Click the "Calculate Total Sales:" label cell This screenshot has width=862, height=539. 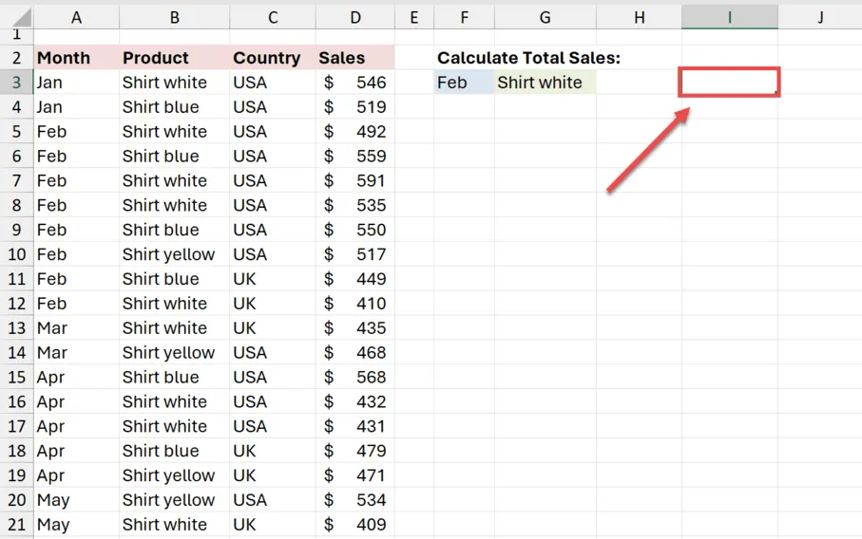point(527,58)
